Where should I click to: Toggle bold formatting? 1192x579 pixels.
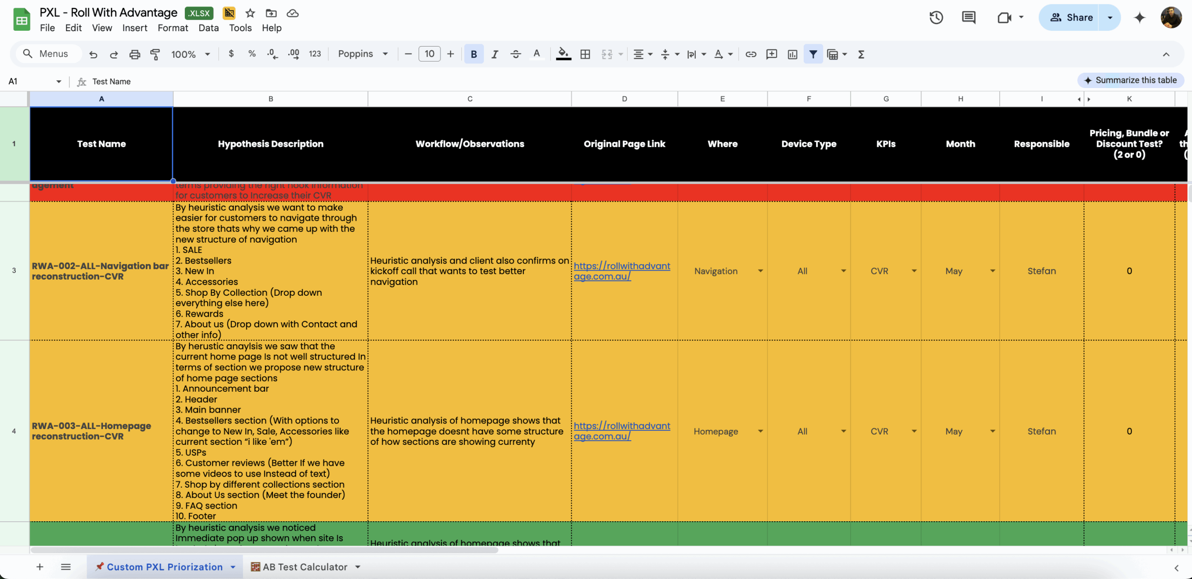point(474,54)
